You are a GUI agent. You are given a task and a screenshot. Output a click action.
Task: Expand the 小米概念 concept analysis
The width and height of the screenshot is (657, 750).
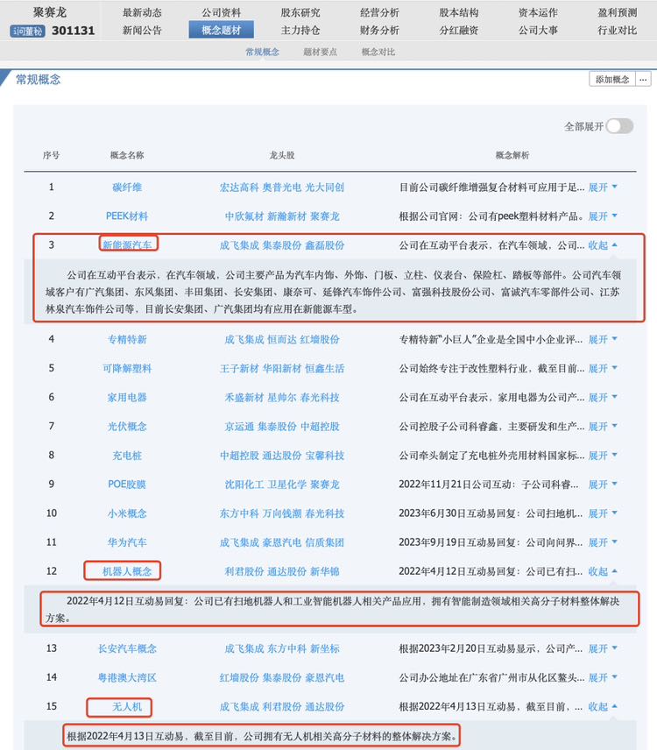point(603,513)
